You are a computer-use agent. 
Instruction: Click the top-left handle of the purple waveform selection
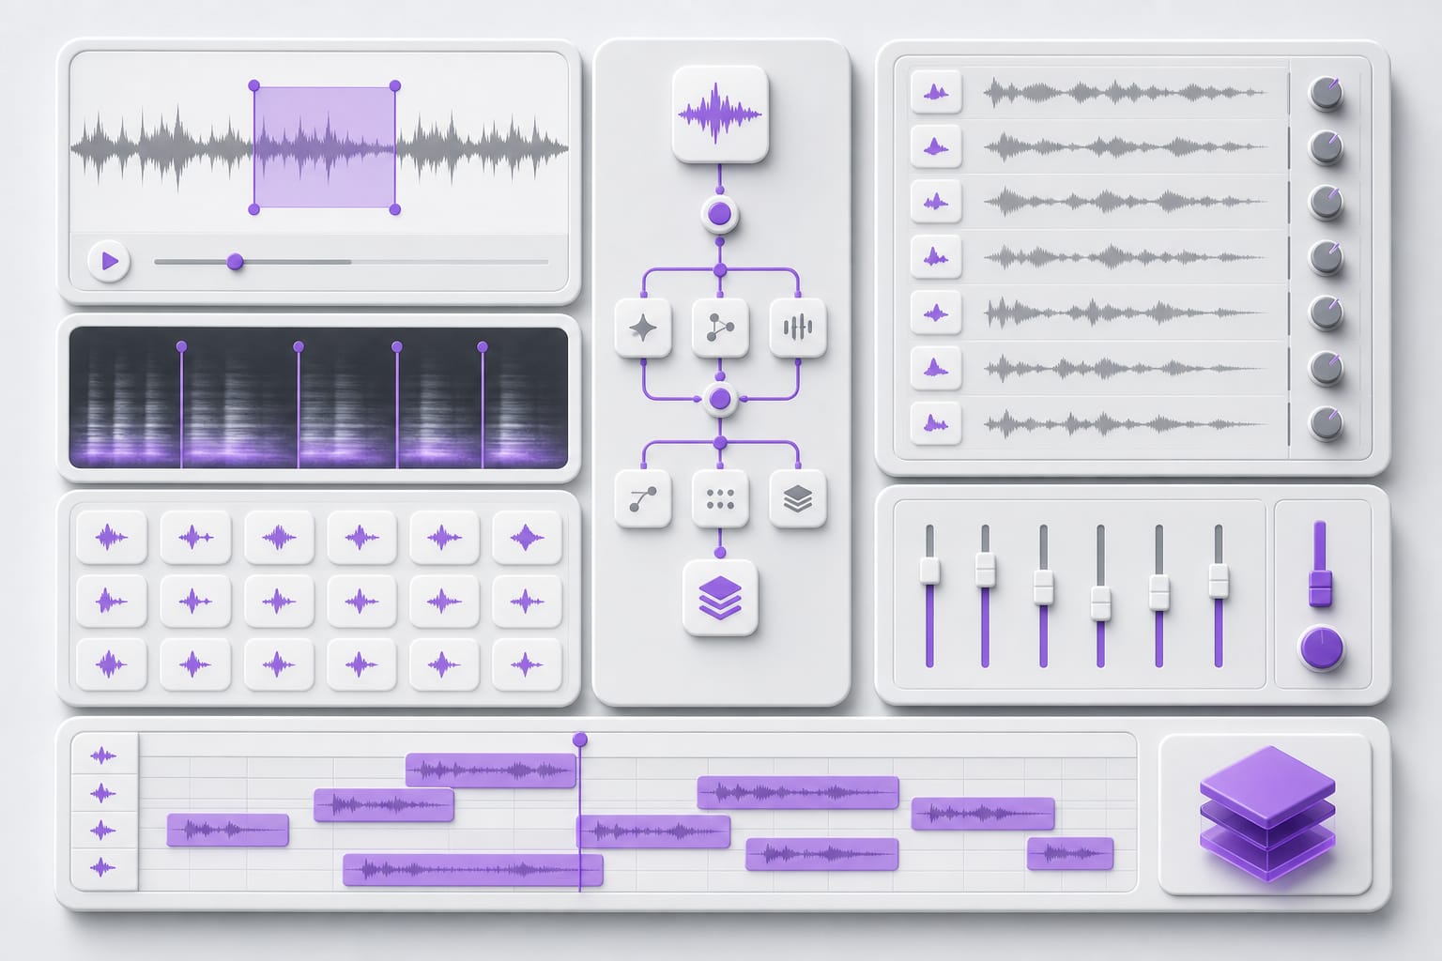click(253, 85)
